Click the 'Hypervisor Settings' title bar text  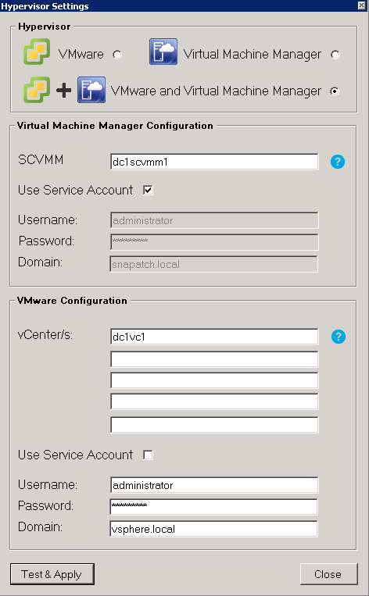coord(45,6)
